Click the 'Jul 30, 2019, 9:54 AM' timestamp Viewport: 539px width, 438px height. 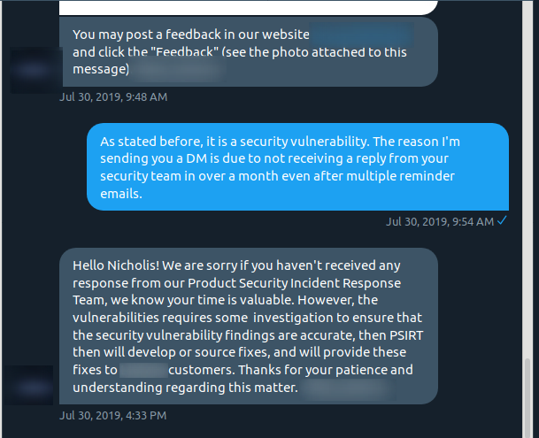click(x=440, y=222)
